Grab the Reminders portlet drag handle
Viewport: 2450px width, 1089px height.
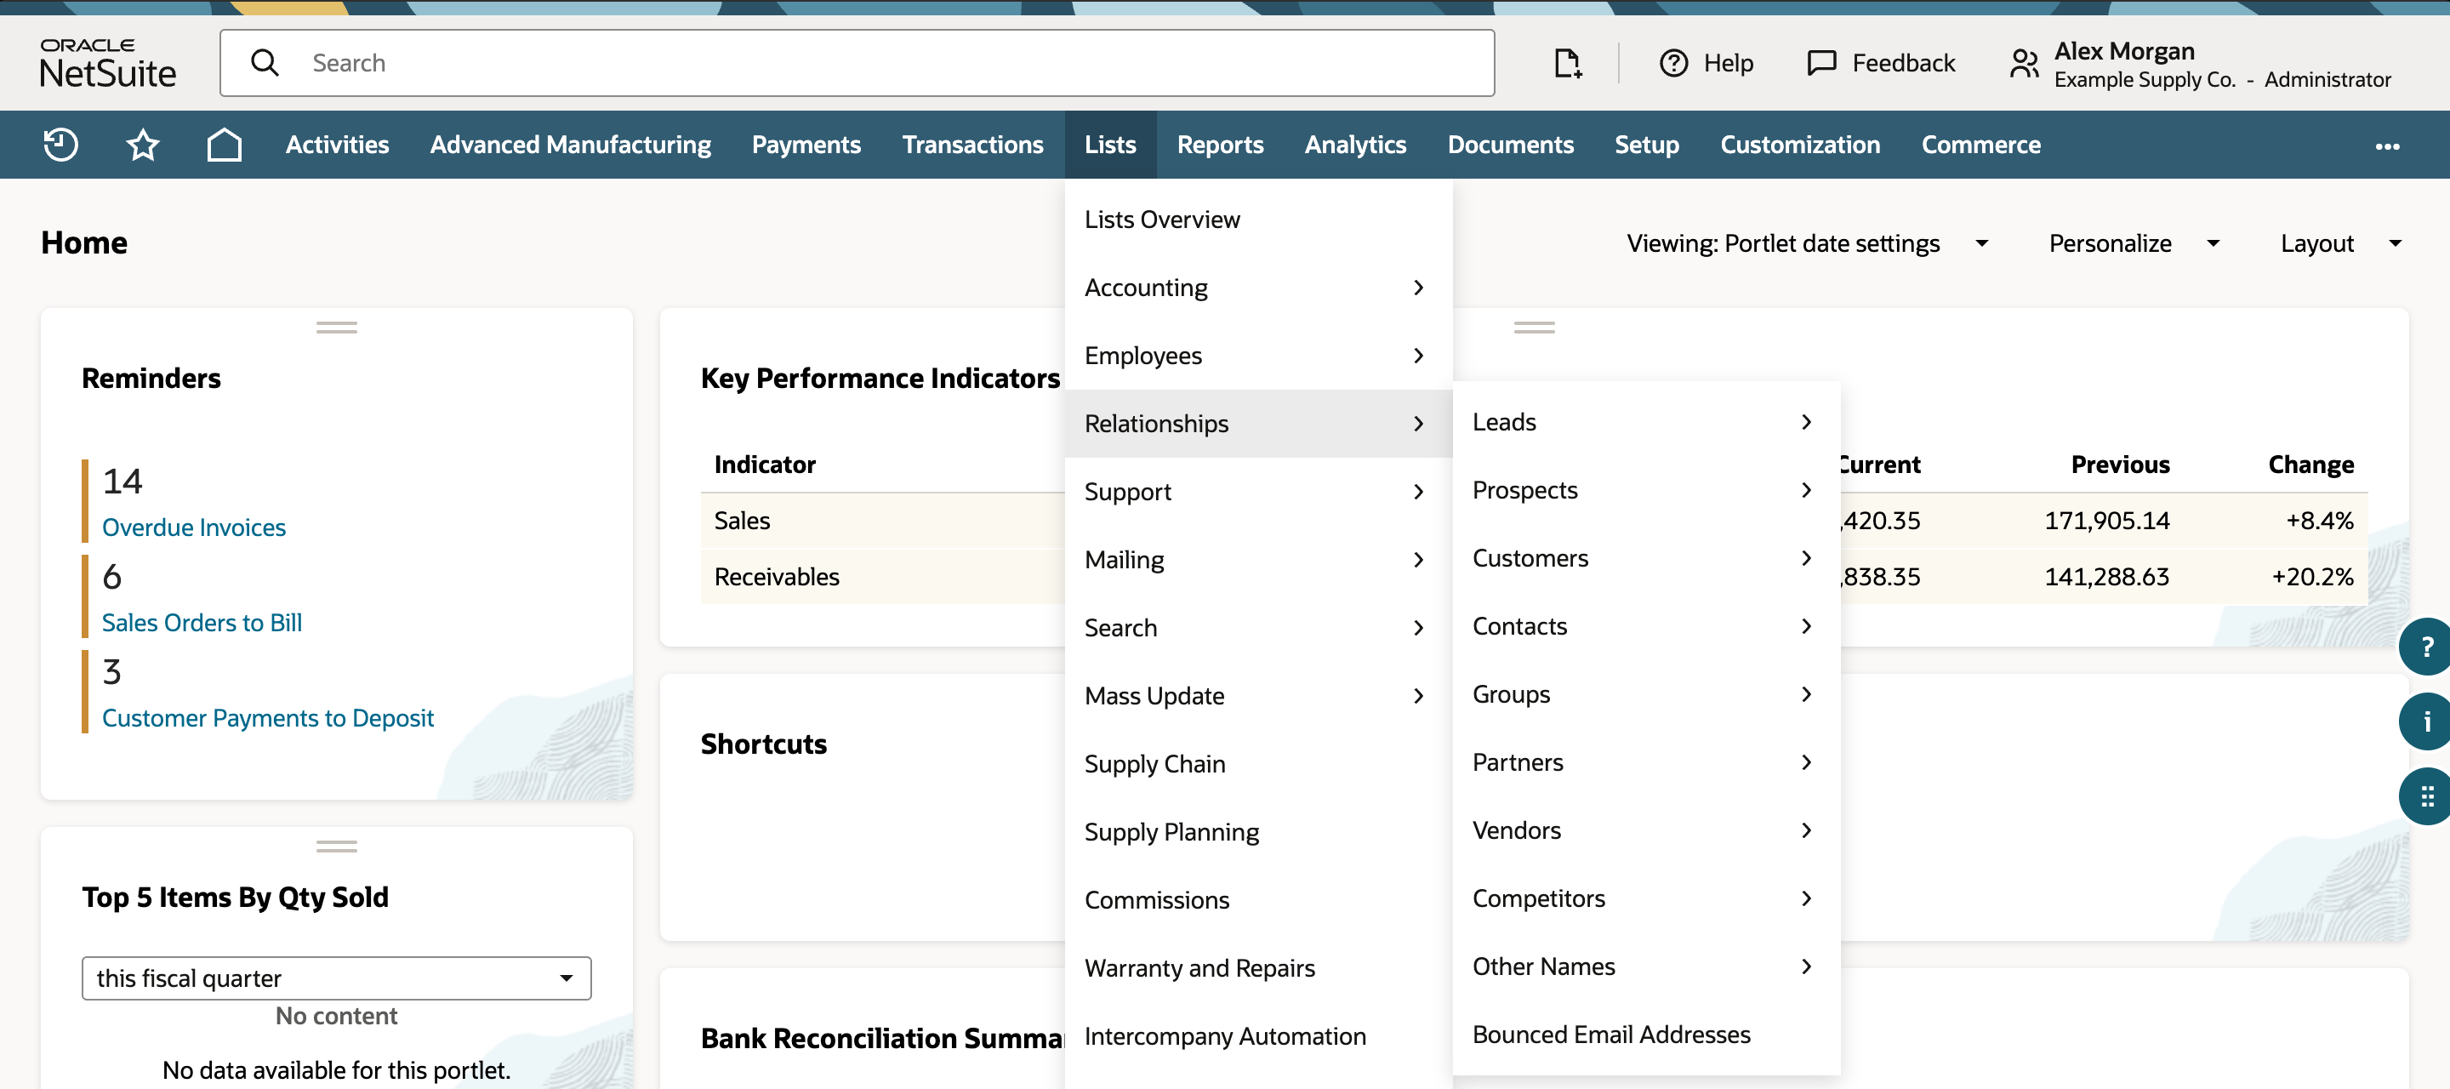(337, 328)
